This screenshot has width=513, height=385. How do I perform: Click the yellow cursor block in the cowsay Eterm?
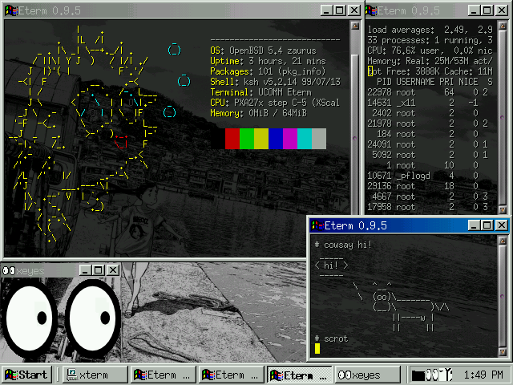(317, 349)
